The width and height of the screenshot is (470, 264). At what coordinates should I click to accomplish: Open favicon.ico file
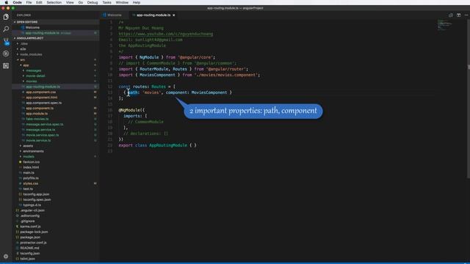click(x=31, y=162)
